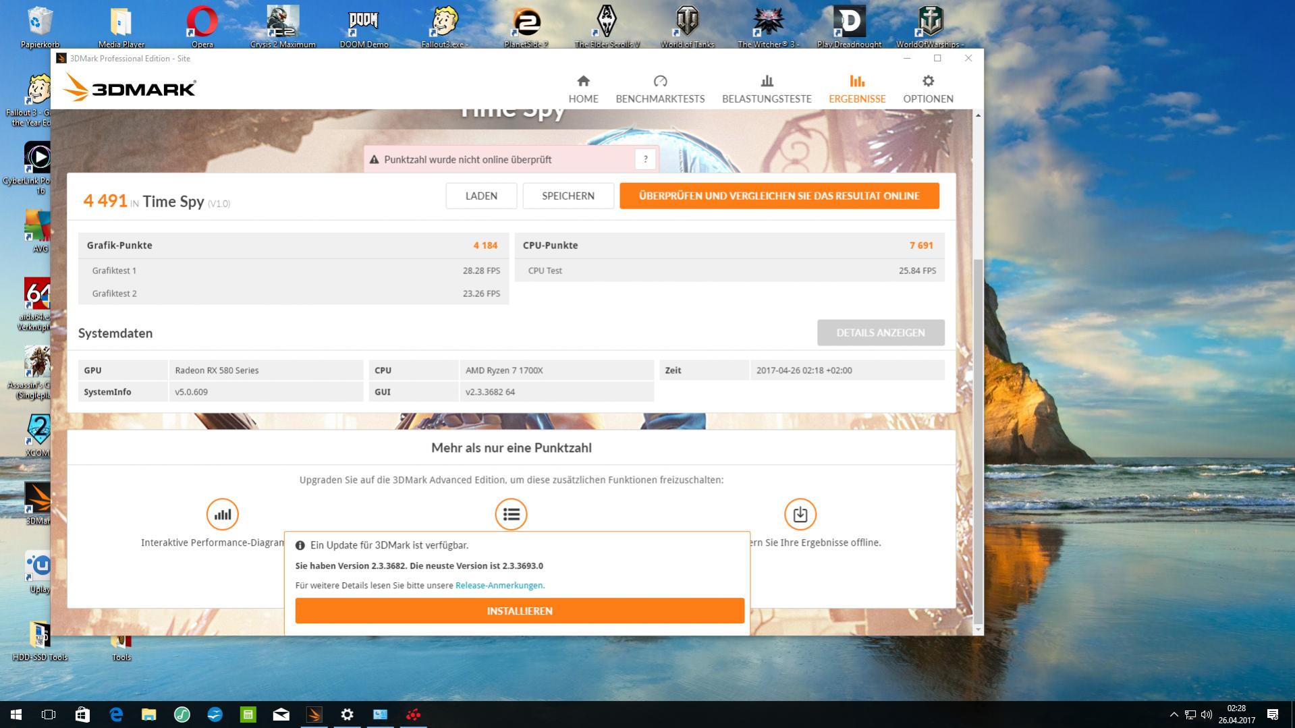Click the Details anzeigen button
This screenshot has width=1295, height=728.
[881, 333]
